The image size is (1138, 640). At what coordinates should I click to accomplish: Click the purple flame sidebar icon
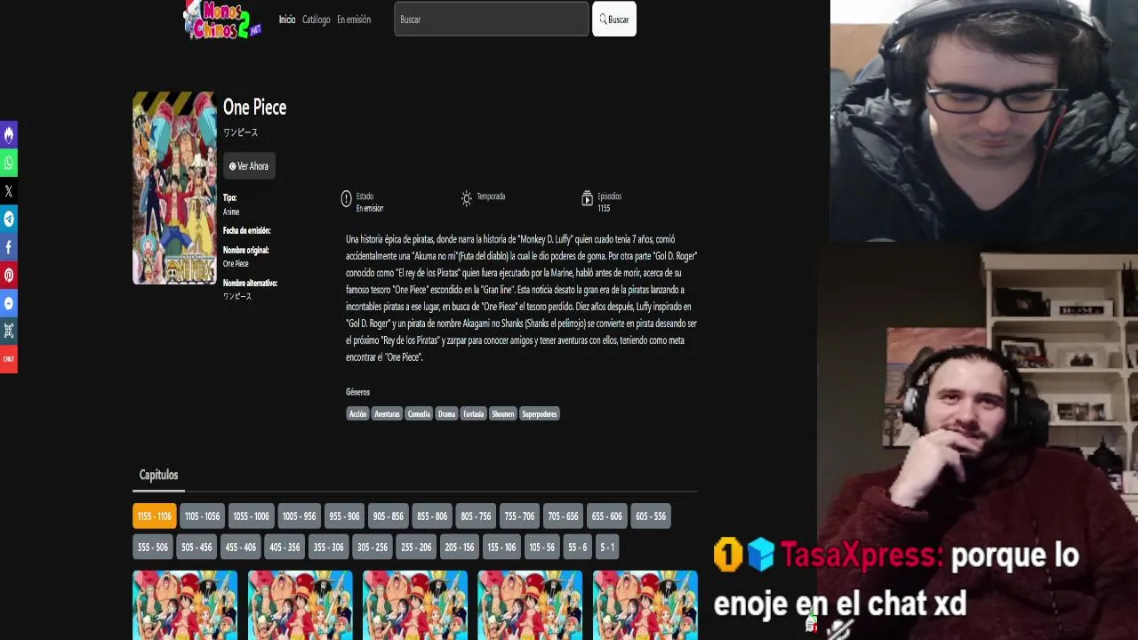point(9,134)
